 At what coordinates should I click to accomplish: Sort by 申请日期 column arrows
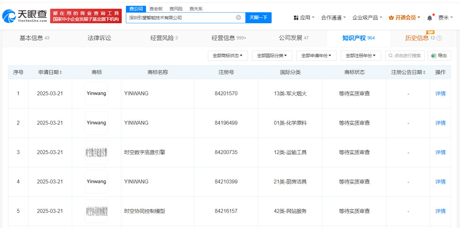click(61, 73)
